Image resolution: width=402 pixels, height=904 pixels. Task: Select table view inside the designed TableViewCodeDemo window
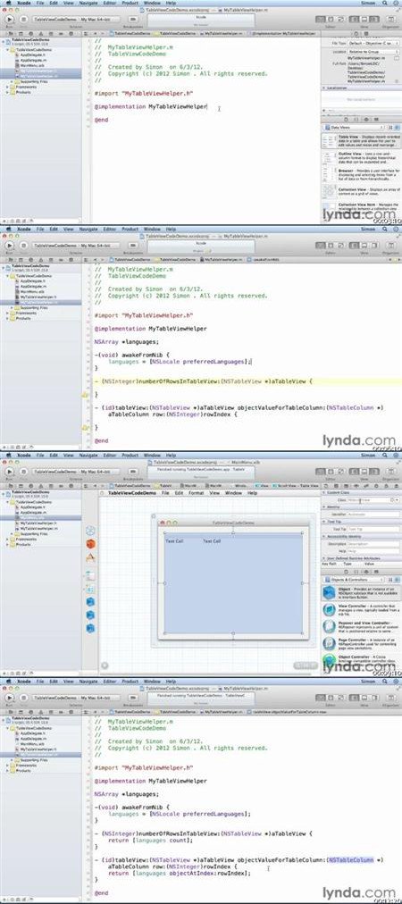(233, 583)
